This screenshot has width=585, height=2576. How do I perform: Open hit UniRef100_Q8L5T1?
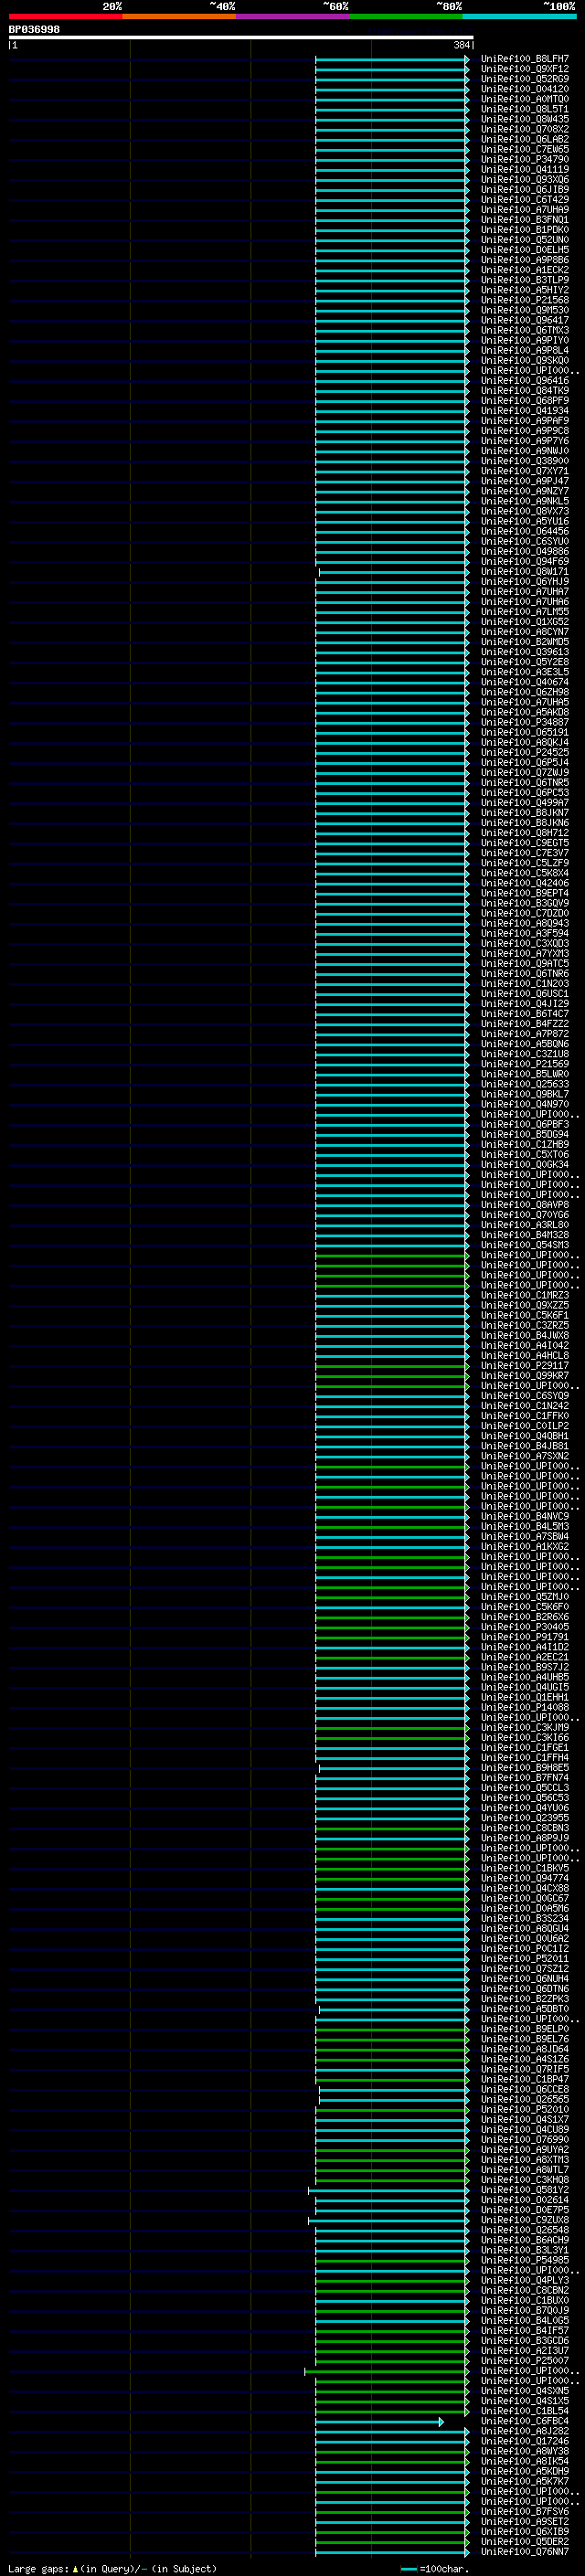[524, 109]
